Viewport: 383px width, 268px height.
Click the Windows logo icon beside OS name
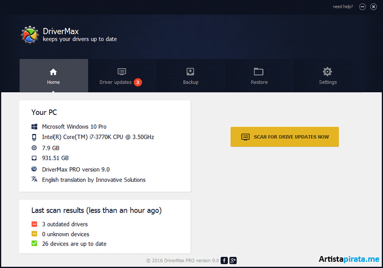(x=34, y=127)
